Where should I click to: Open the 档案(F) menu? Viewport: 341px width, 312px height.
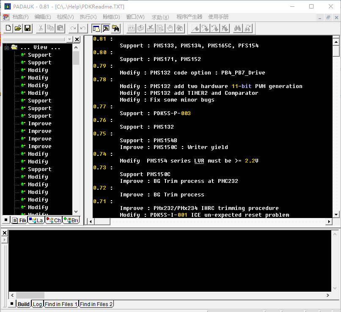(x=20, y=17)
